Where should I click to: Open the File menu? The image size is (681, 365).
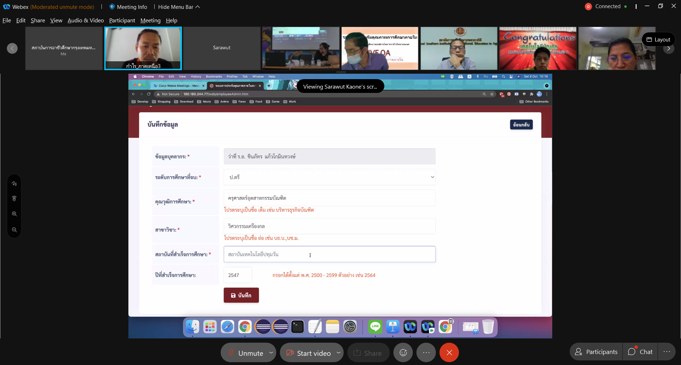[7, 21]
